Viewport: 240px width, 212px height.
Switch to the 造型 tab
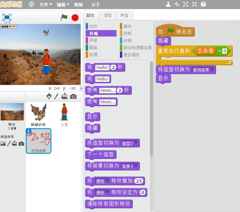click(107, 15)
